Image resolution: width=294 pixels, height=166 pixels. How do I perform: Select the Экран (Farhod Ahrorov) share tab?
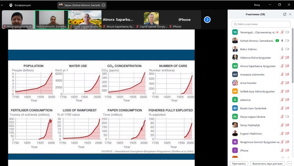pyautogui.click(x=82, y=5)
